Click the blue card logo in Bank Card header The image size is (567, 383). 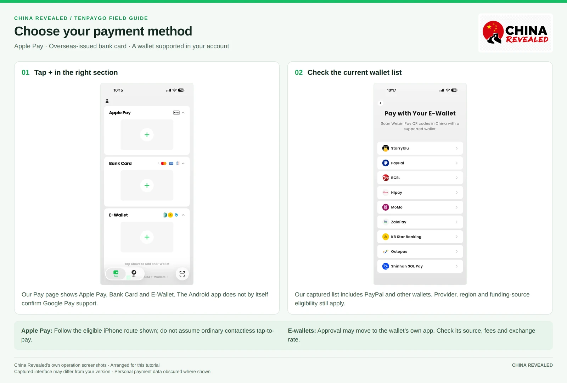[171, 163]
